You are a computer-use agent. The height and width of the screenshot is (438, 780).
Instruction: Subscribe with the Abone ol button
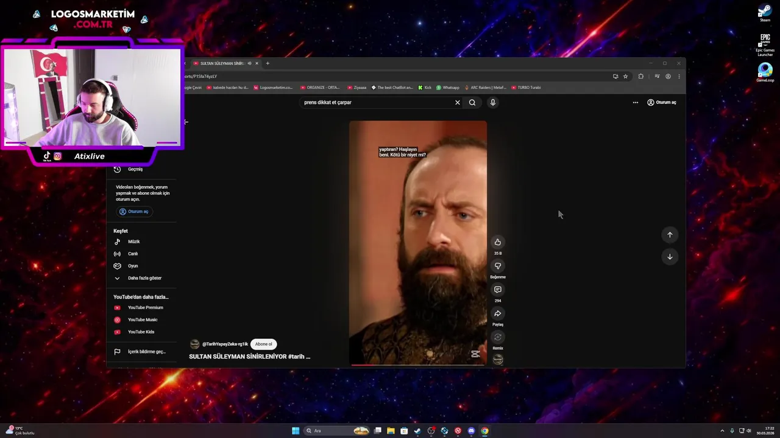pos(264,344)
